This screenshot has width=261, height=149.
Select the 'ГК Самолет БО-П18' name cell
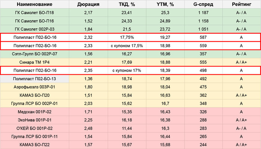point(35,13)
